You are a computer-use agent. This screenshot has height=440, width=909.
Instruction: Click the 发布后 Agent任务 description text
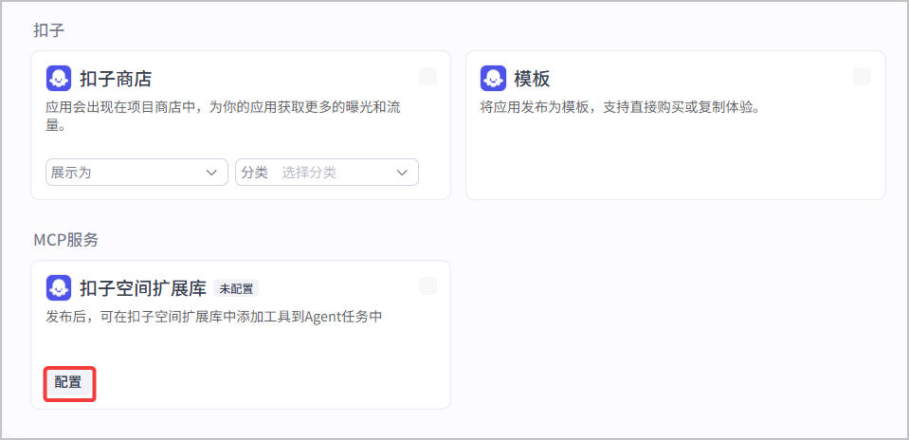coord(214,317)
